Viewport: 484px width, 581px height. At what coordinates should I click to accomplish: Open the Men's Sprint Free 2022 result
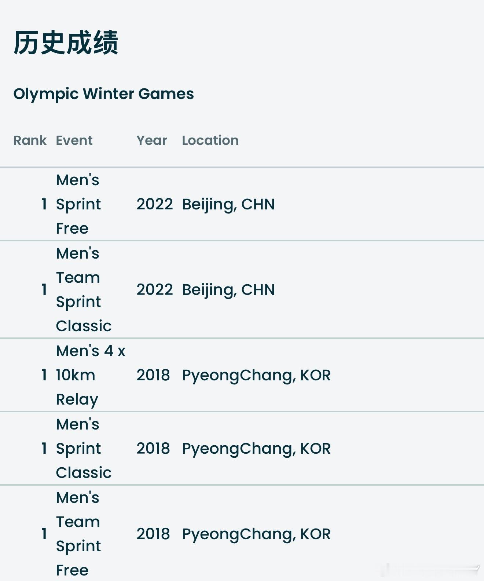coord(78,204)
